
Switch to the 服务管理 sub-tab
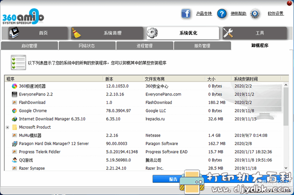(x=202, y=46)
